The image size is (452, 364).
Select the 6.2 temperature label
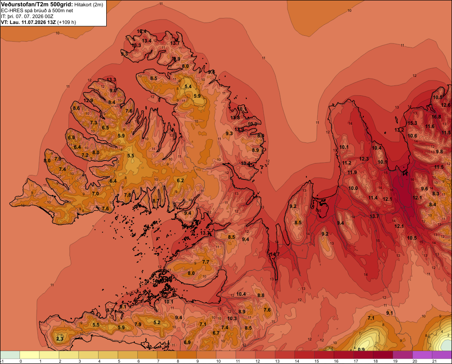tap(180, 180)
